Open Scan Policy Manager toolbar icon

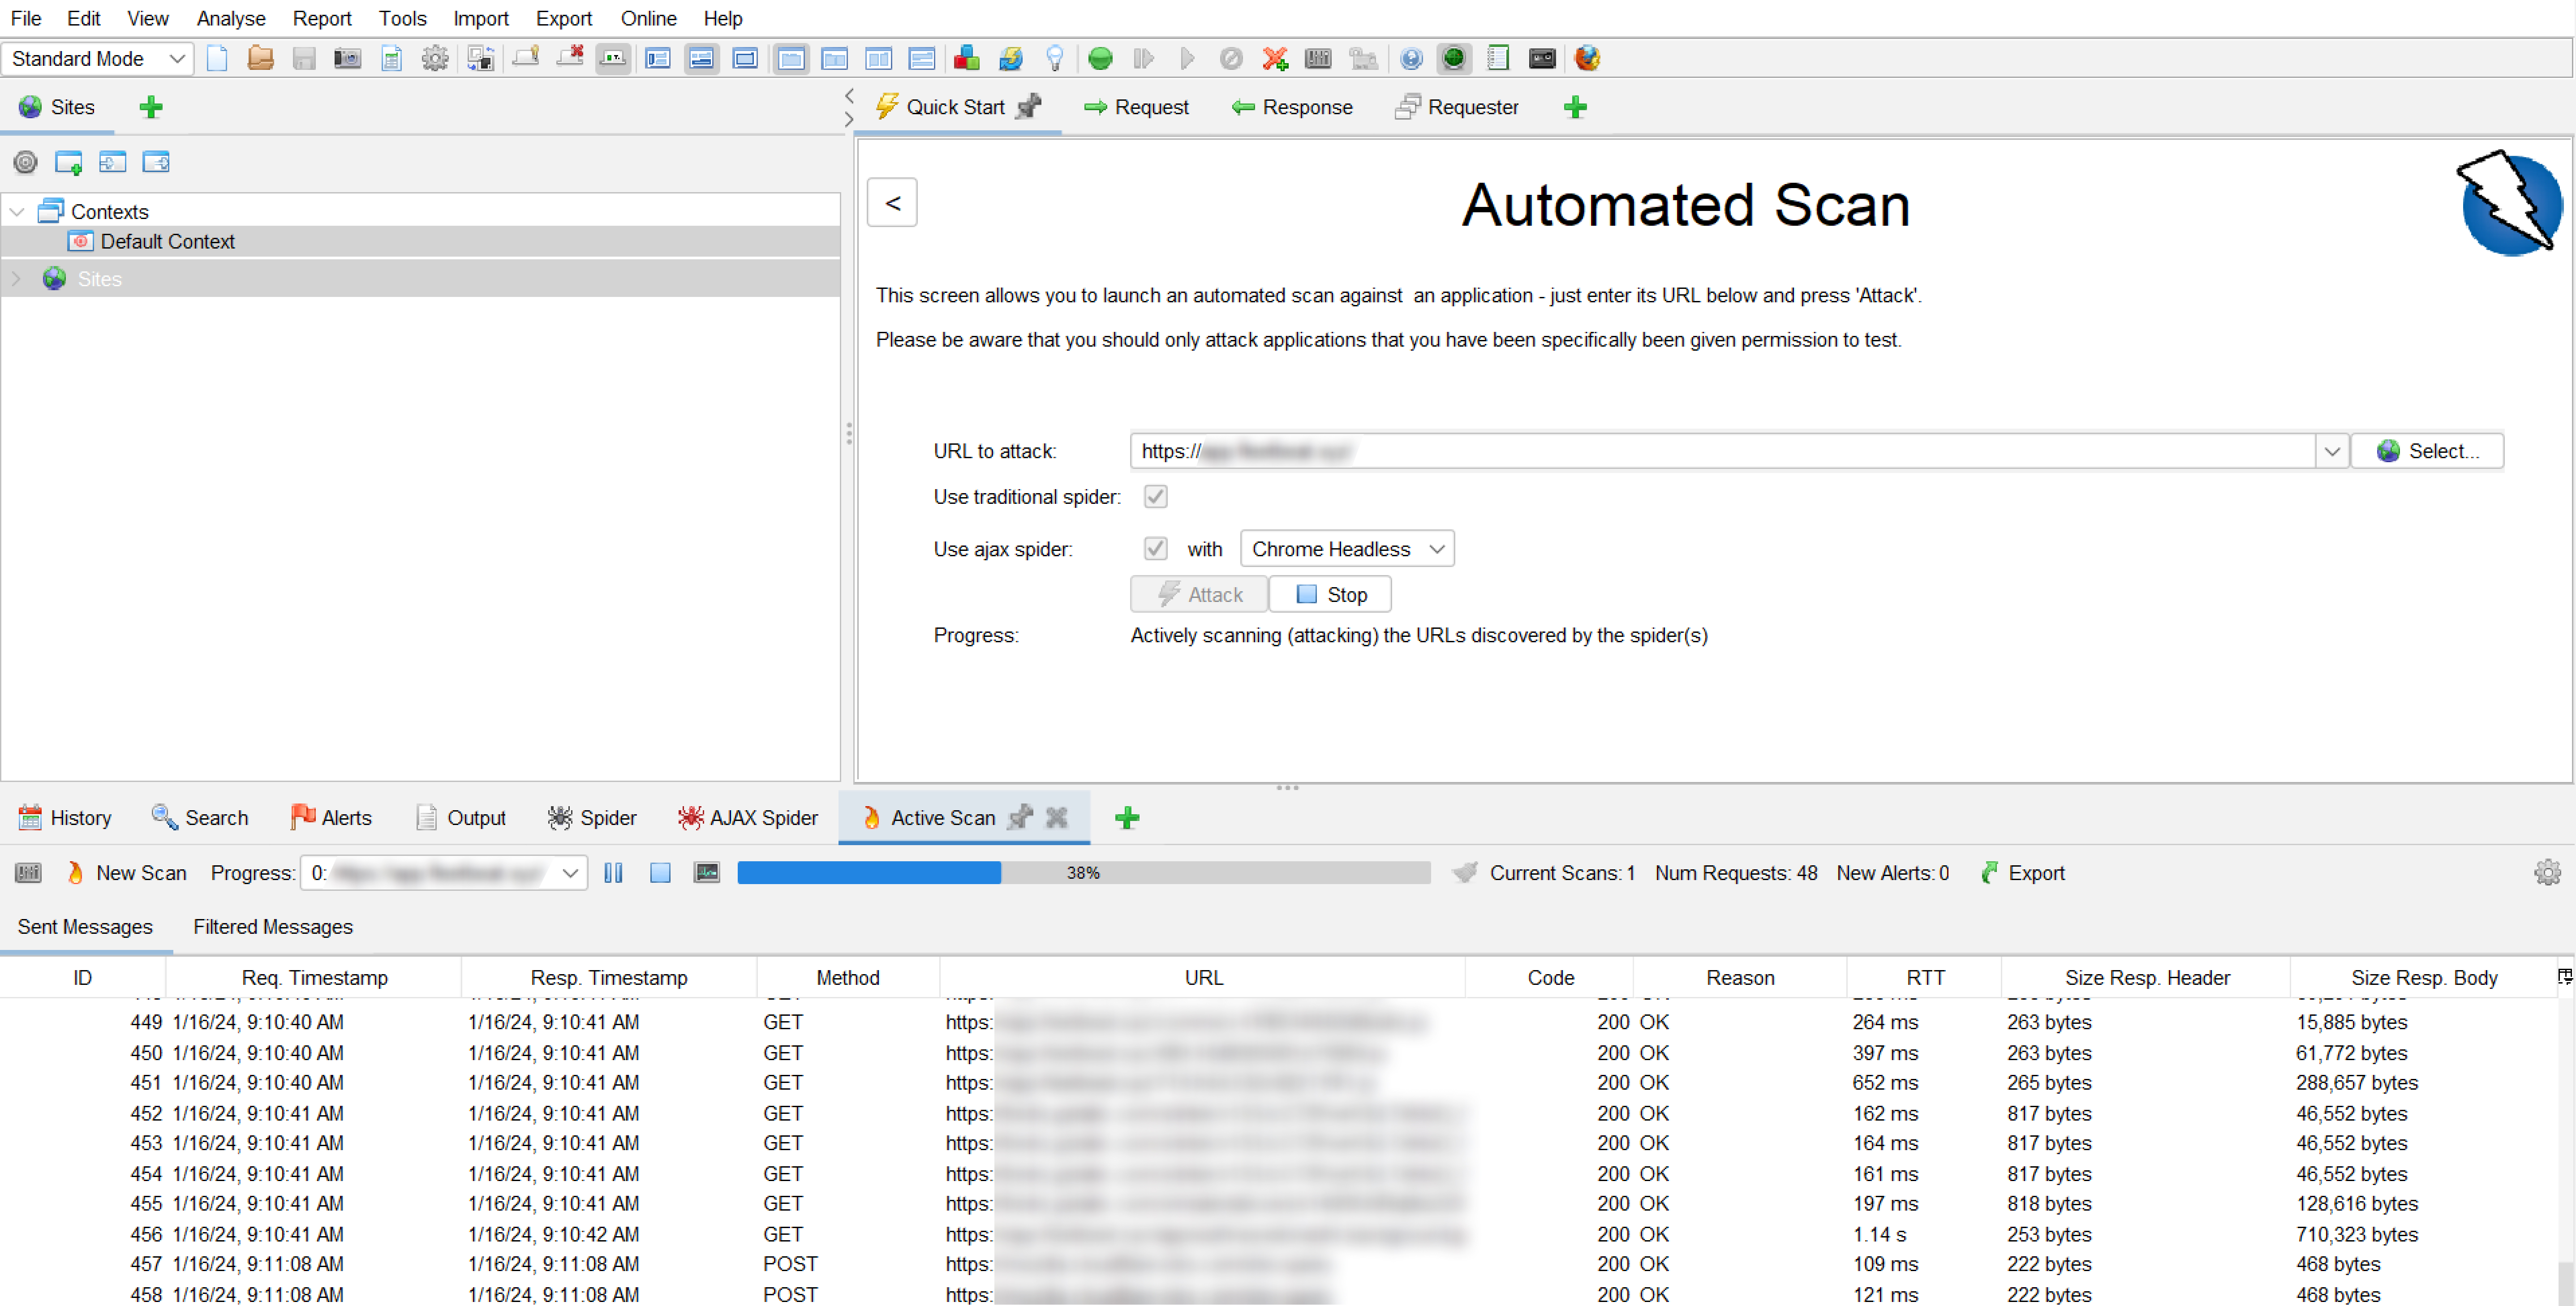pyautogui.click(x=1318, y=58)
